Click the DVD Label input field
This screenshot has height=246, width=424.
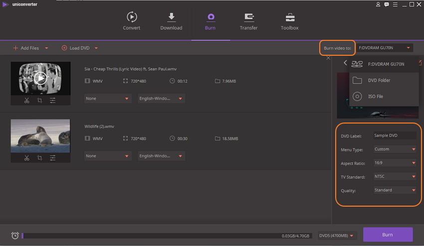click(395, 135)
